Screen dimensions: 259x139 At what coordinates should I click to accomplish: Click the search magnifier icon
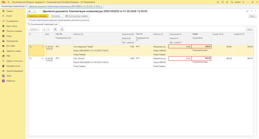coord(232,2)
